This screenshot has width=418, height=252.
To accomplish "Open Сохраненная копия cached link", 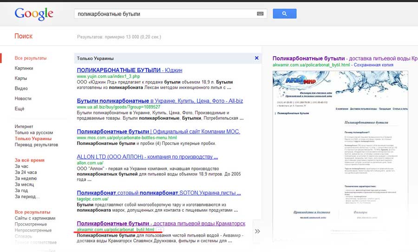I will pyautogui.click(x=373, y=65).
